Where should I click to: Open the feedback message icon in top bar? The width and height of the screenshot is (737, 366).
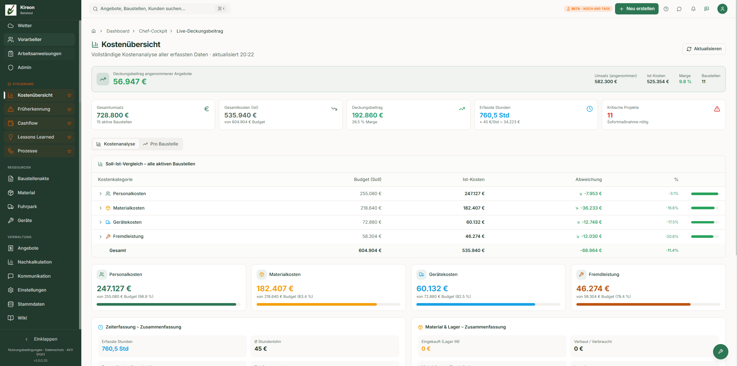(707, 9)
